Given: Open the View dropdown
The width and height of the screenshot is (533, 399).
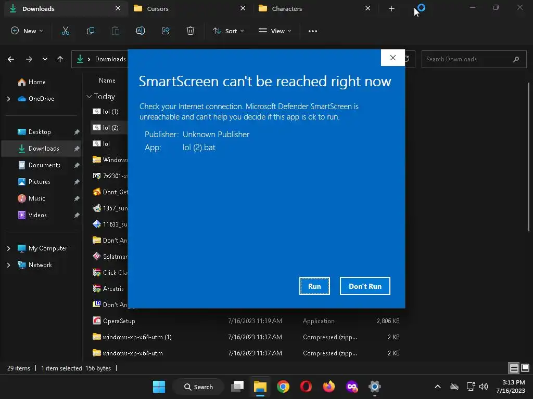Looking at the screenshot, I should coord(275,31).
